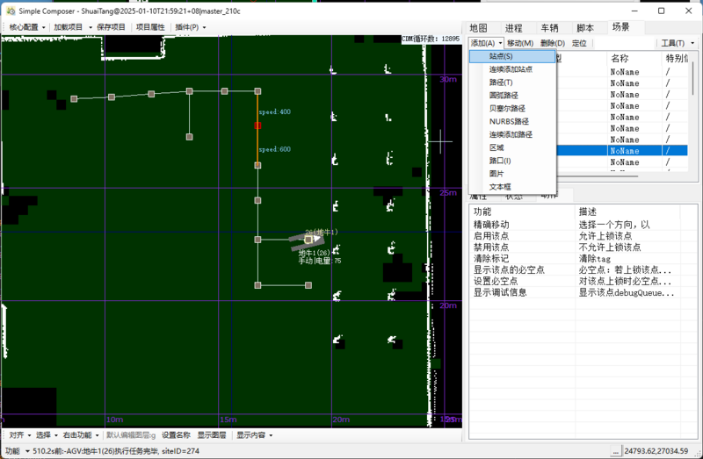Click the 删除(D) button
This screenshot has height=459, width=703.
click(553, 43)
